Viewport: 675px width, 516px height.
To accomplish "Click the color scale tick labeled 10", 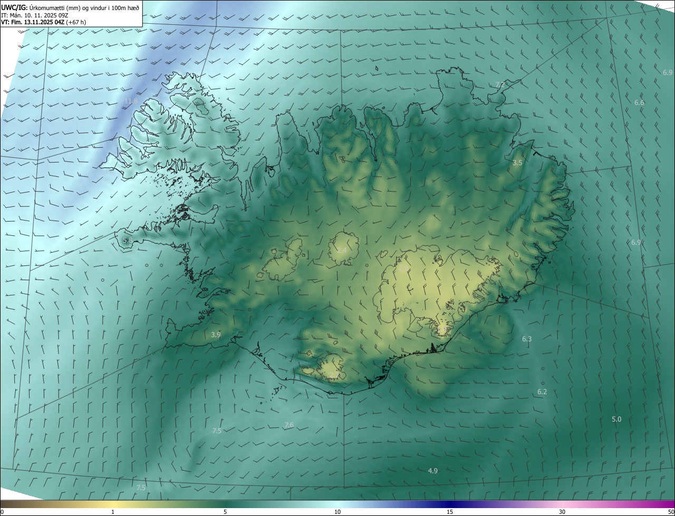I will pyautogui.click(x=337, y=512).
